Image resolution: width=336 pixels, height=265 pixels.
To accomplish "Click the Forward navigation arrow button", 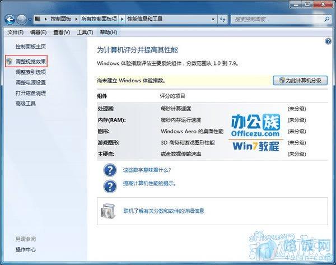I will tap(21, 20).
